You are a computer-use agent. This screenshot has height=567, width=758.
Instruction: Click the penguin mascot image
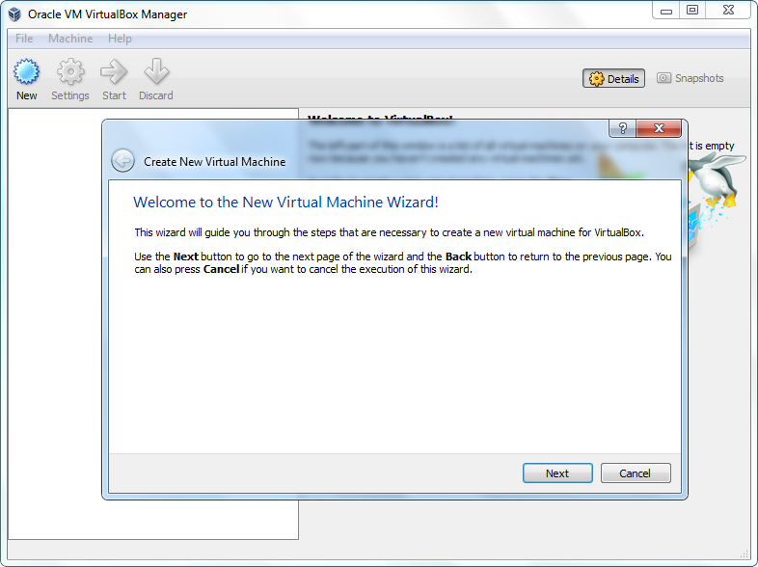pyautogui.click(x=717, y=182)
